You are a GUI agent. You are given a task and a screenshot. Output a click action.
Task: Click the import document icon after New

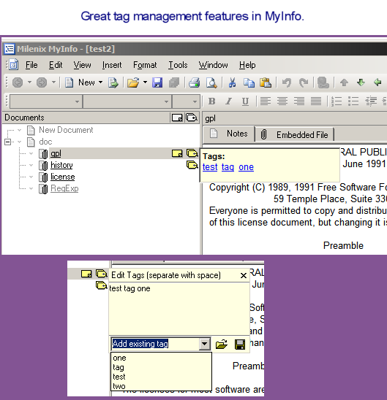click(x=113, y=82)
